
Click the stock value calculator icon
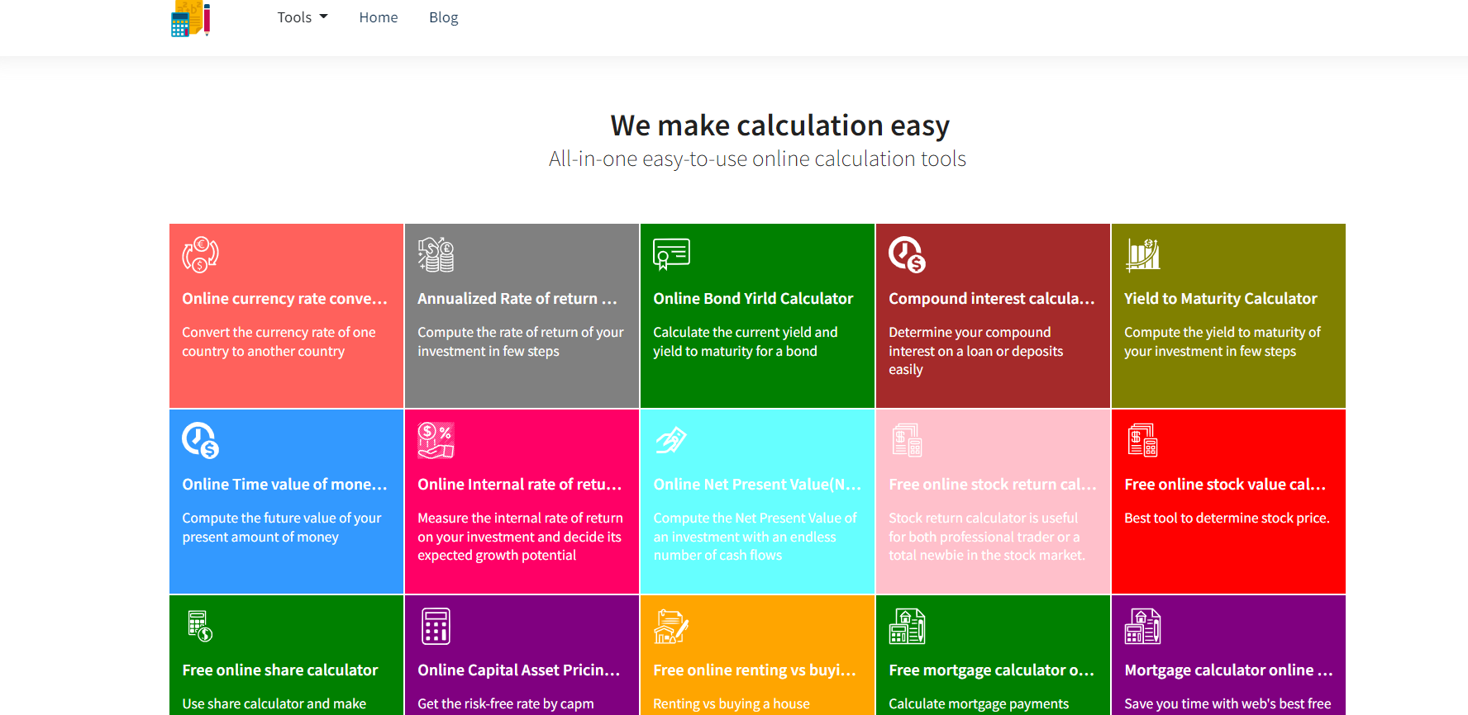1142,440
